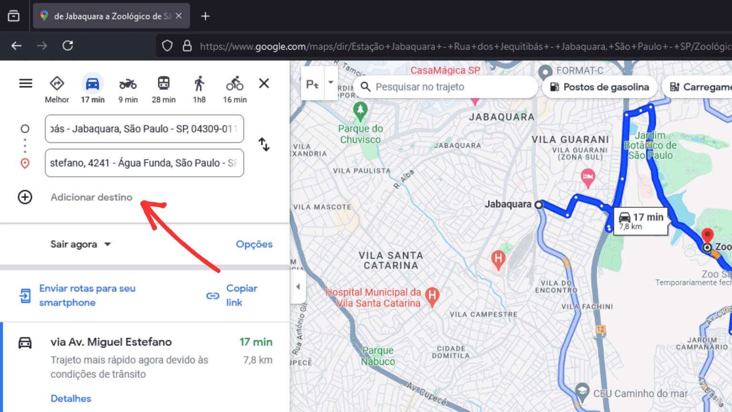This screenshot has height=412, width=732.
Task: Open the Google Maps hamburger menu
Action: [x=26, y=83]
